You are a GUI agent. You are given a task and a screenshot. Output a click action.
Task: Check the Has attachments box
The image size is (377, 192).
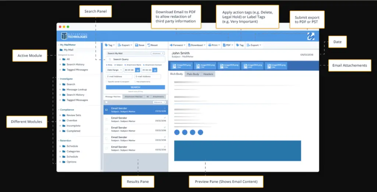click(135, 82)
